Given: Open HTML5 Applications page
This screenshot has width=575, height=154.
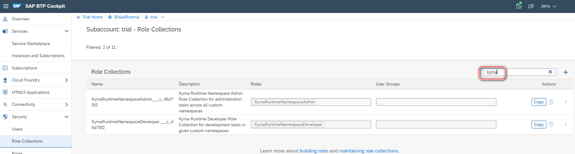Looking at the screenshot, I should tap(31, 92).
